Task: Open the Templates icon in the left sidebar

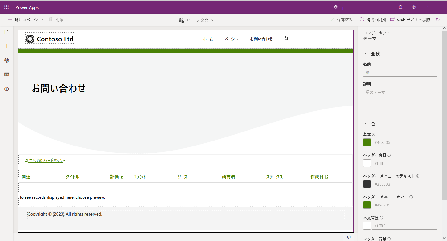Action: (7, 75)
